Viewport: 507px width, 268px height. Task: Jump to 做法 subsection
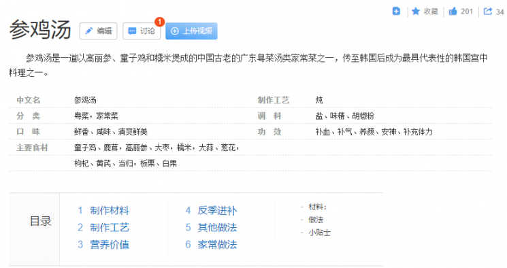[316, 220]
